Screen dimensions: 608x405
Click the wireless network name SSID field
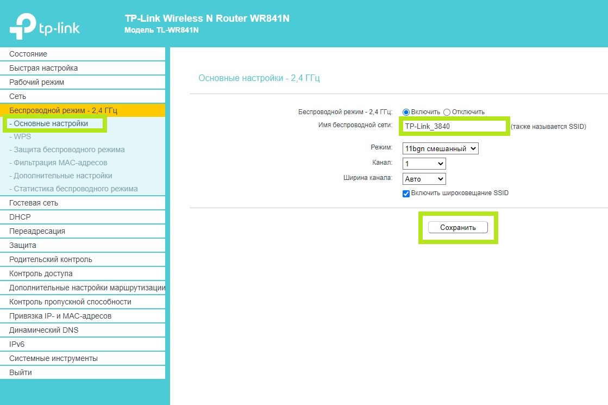[x=454, y=127]
